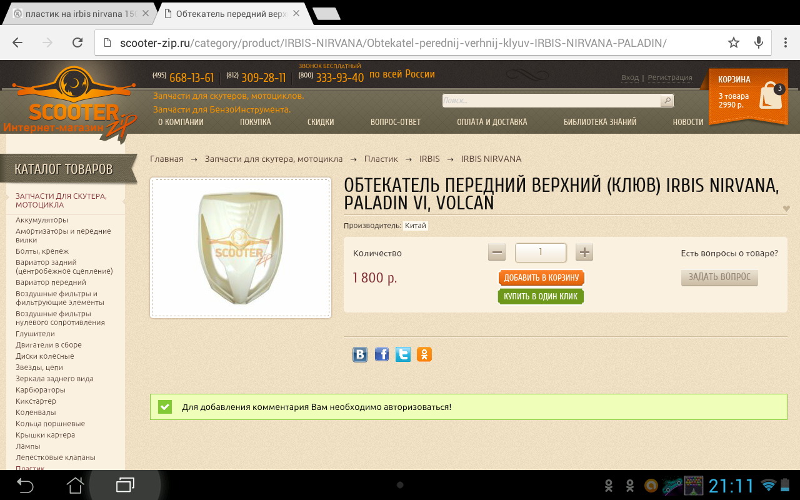This screenshot has width=800, height=500.
Task: Open the 'О компании' menu
Action: click(x=181, y=122)
